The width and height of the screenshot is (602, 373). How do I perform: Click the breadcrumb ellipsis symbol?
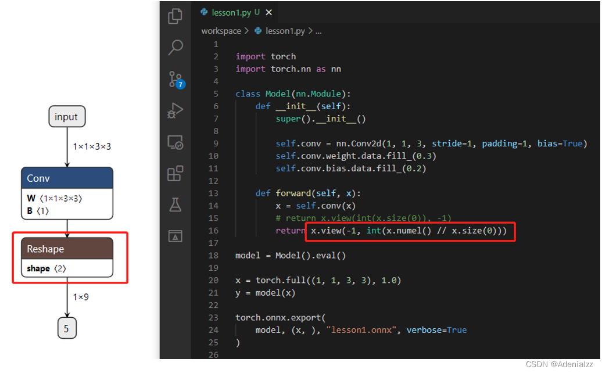(318, 31)
